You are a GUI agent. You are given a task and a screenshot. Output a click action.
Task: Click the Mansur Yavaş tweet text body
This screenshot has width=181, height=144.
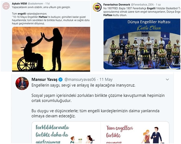pyautogui.click(x=98, y=101)
